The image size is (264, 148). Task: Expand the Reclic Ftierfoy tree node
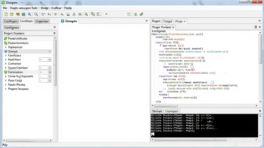click(x=6, y=85)
